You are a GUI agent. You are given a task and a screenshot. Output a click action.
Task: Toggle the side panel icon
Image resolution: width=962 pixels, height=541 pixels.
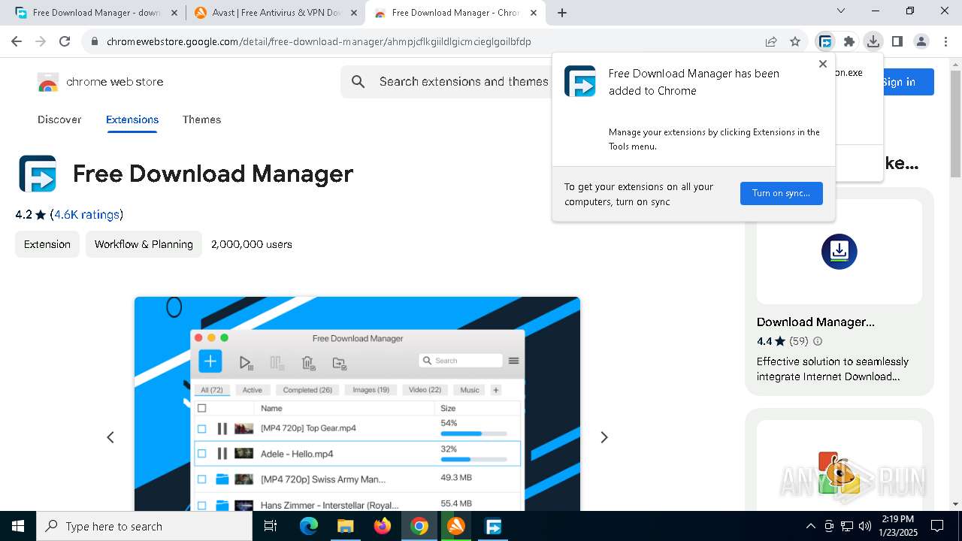(897, 41)
